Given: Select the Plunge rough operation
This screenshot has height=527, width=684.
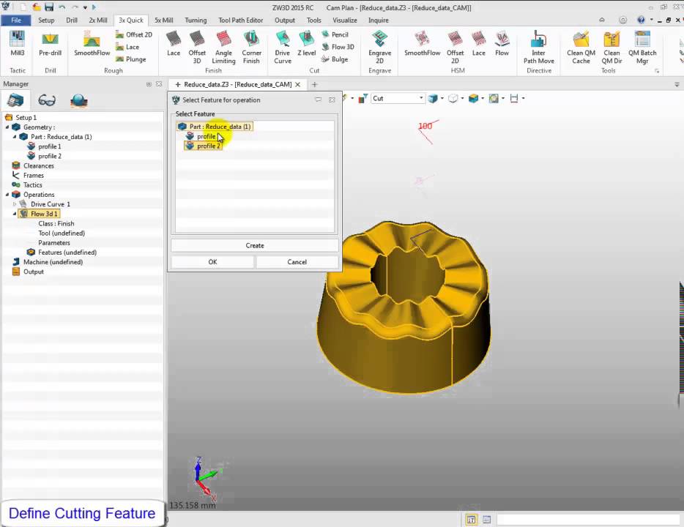Looking at the screenshot, I should [x=131, y=59].
